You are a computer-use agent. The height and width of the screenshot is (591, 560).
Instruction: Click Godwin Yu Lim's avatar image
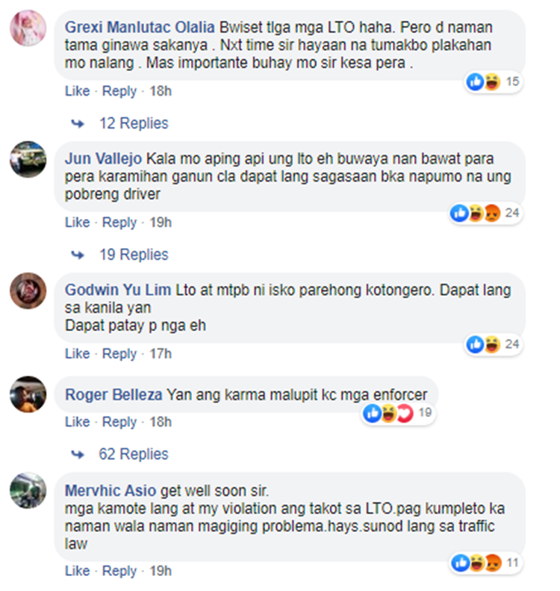[28, 291]
